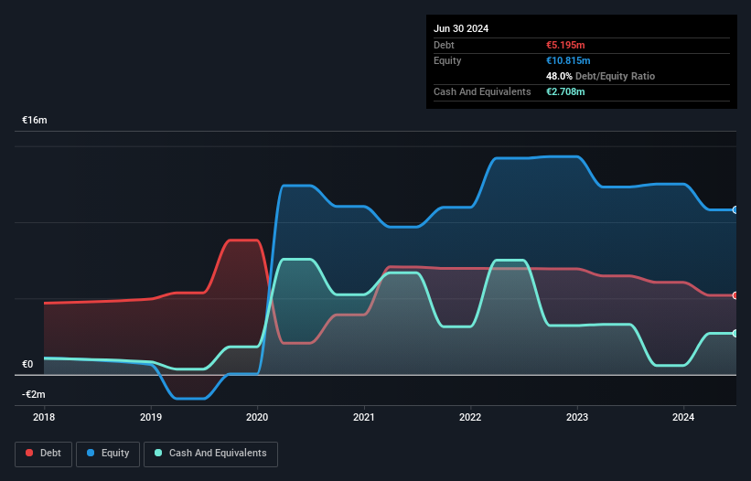Click the €5.195m debt value
This screenshot has width=751, height=481.
tap(565, 45)
